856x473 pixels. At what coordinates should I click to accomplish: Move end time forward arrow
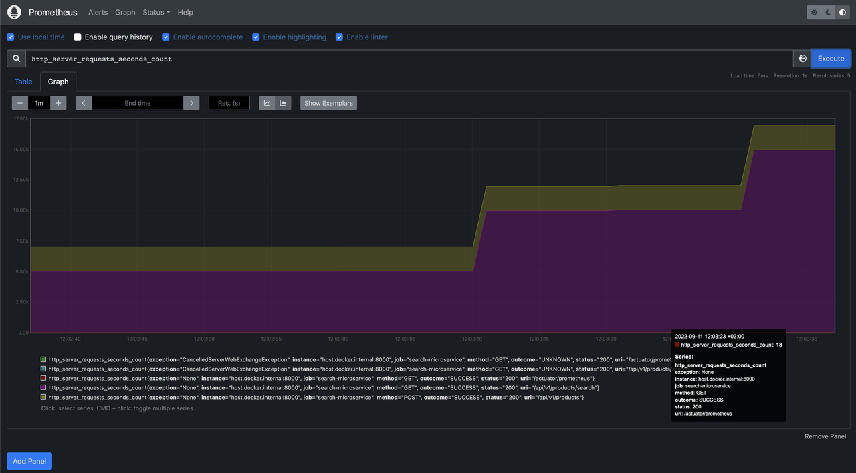191,103
